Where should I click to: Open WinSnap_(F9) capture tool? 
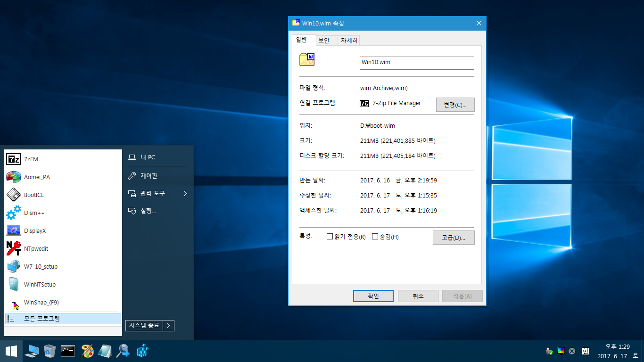point(63,302)
